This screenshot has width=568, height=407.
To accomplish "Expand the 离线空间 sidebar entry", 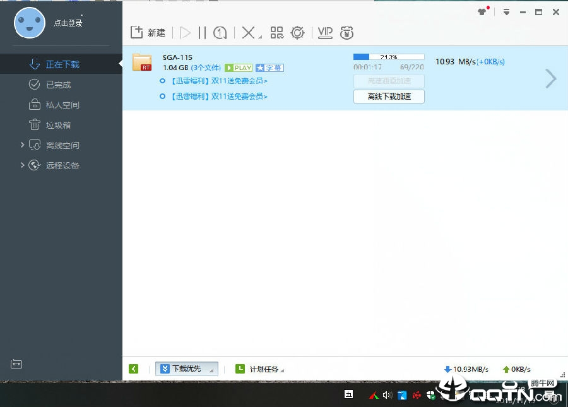I will pyautogui.click(x=23, y=145).
